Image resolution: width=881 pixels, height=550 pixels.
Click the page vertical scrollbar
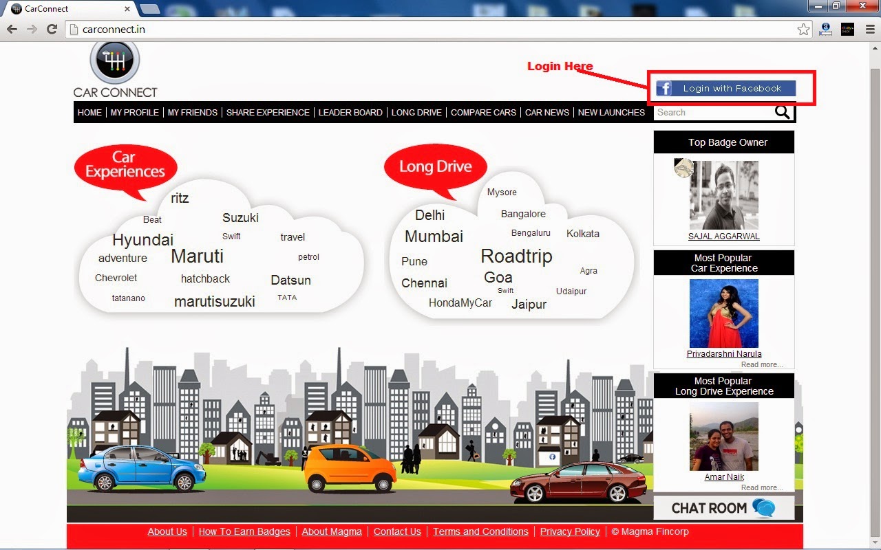coord(875,296)
